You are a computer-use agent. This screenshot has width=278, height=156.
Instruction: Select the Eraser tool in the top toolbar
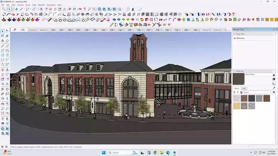click(x=16, y=9)
